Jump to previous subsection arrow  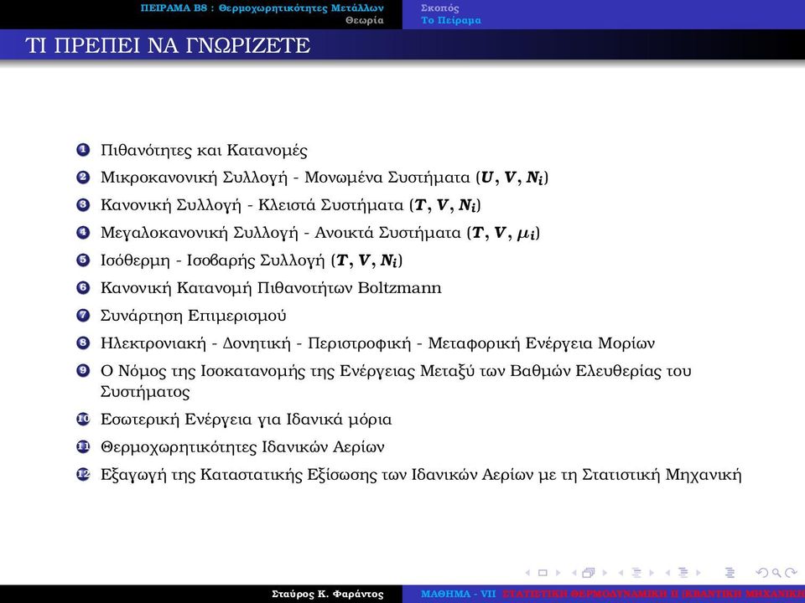(x=621, y=573)
